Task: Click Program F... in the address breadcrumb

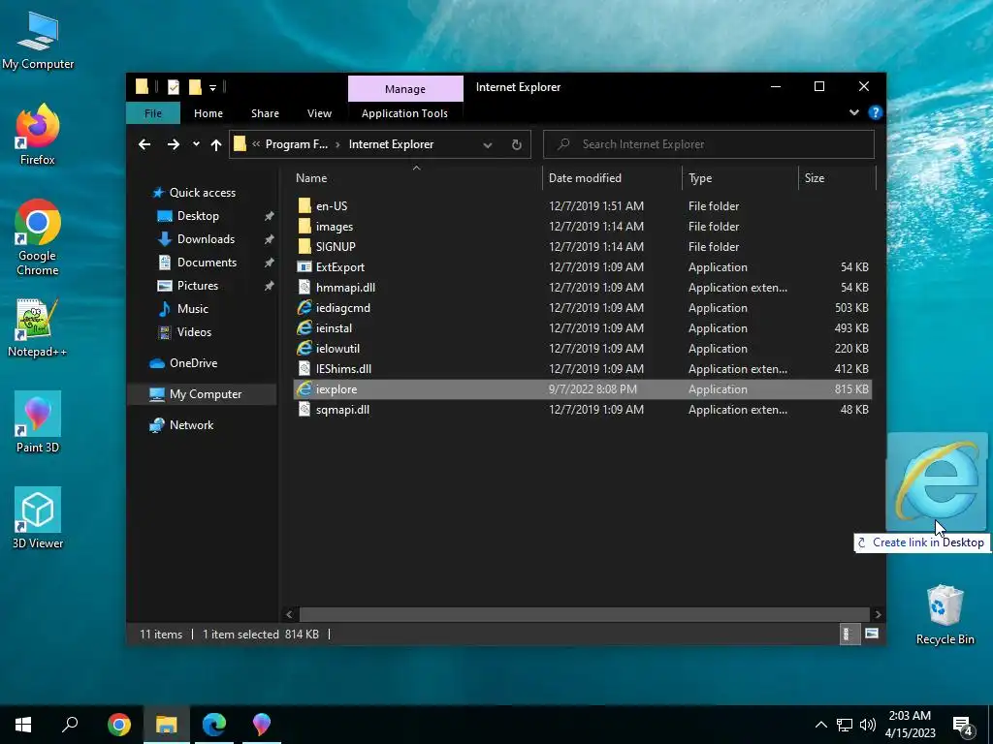Action: 297,144
